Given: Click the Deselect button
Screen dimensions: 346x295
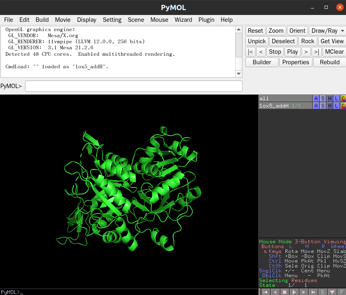Looking at the screenshot, I should (283, 41).
